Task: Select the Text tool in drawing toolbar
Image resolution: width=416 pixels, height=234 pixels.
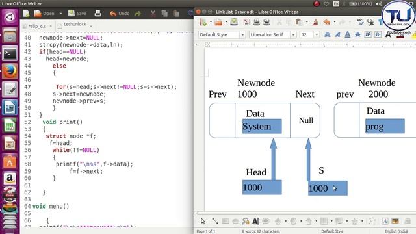Action: tap(255, 221)
